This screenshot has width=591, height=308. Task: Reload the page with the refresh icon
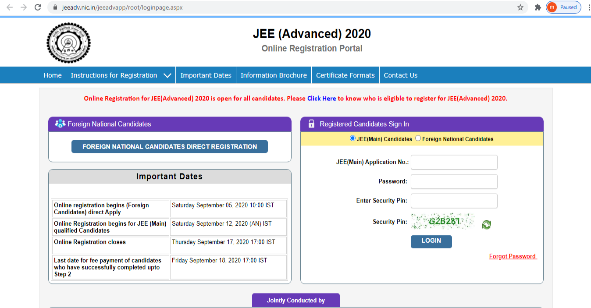tap(38, 7)
